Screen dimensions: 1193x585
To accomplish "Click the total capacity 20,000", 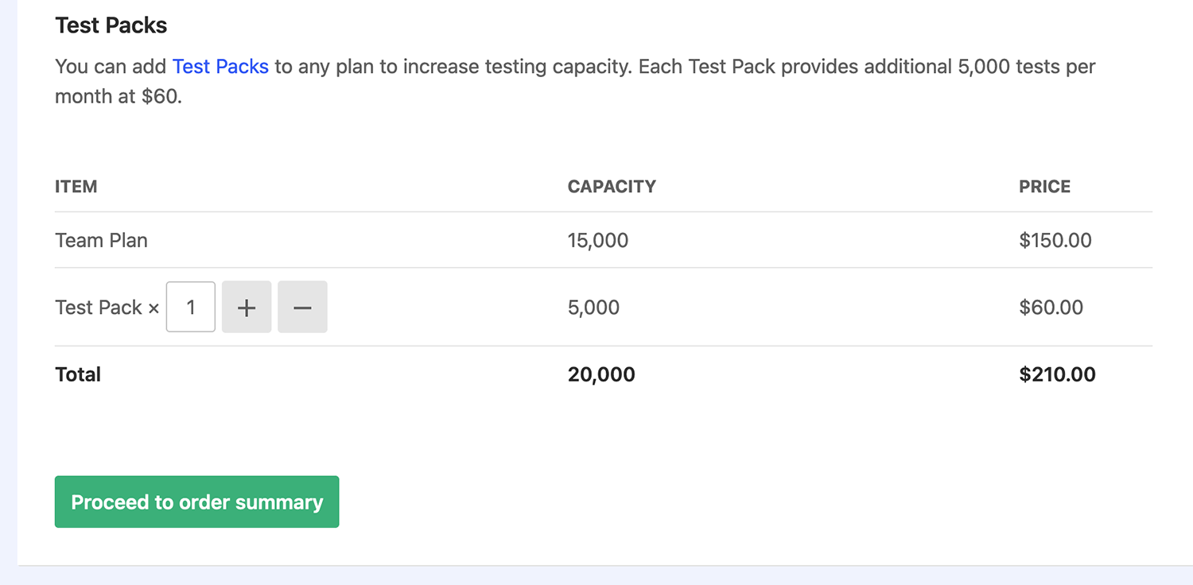I will point(601,374).
